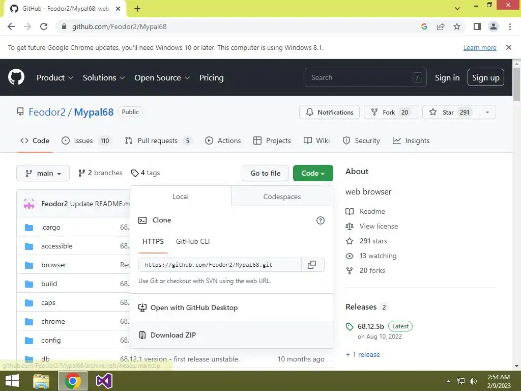Image resolution: width=521 pixels, height=391 pixels.
Task: Open the Security tab
Action: tap(361, 141)
